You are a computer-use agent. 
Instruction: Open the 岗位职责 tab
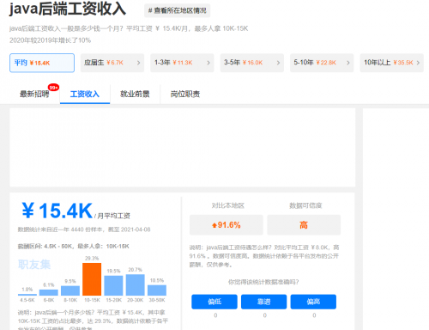185,94
